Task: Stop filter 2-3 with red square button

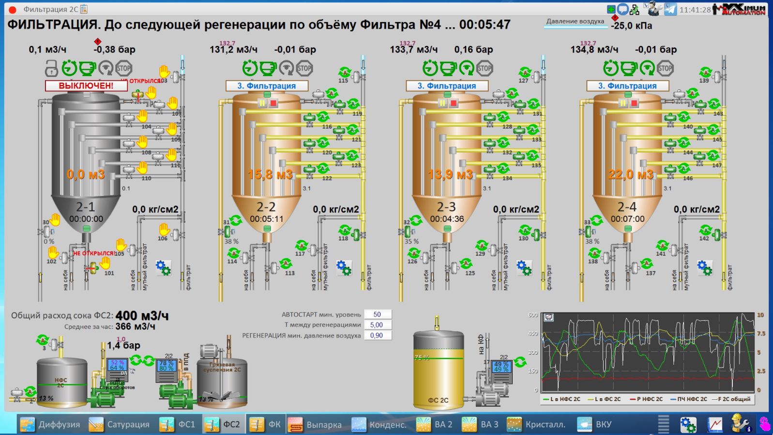Action: 454,103
